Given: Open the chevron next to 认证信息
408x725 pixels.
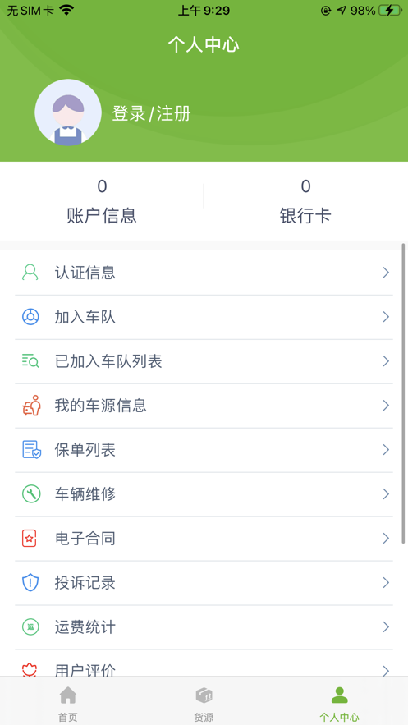Looking at the screenshot, I should 386,273.
